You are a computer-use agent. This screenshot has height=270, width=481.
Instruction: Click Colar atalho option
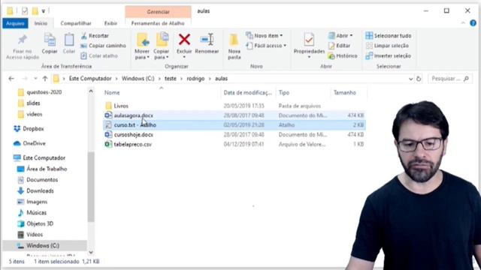pos(99,55)
